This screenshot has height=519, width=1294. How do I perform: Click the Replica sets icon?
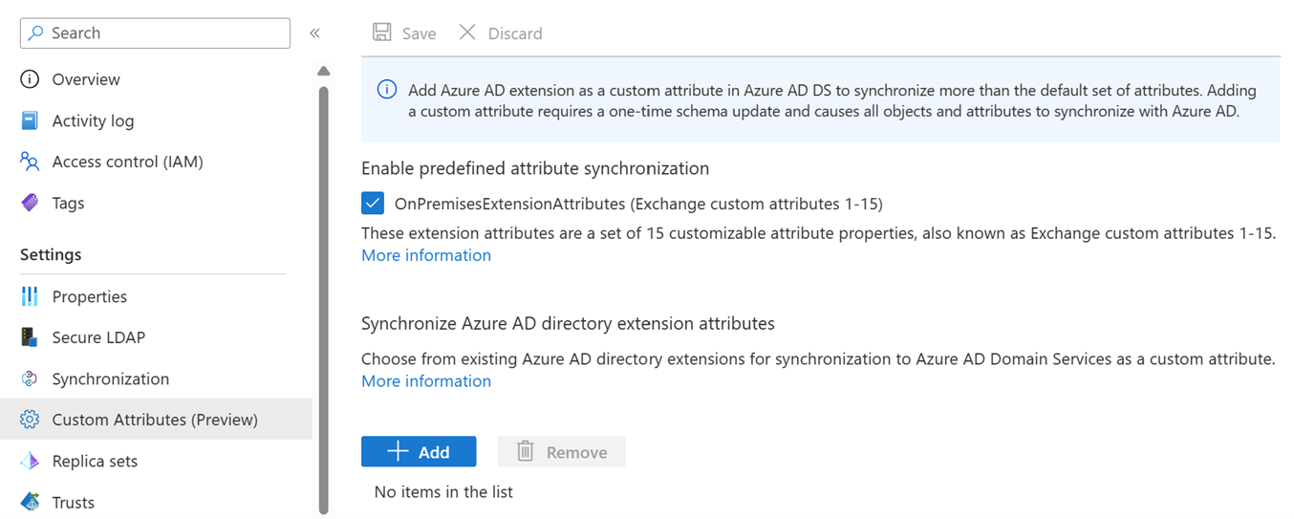(30, 461)
